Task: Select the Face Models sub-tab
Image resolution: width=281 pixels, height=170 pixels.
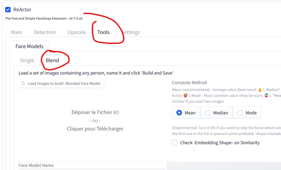Action: [x=29, y=46]
